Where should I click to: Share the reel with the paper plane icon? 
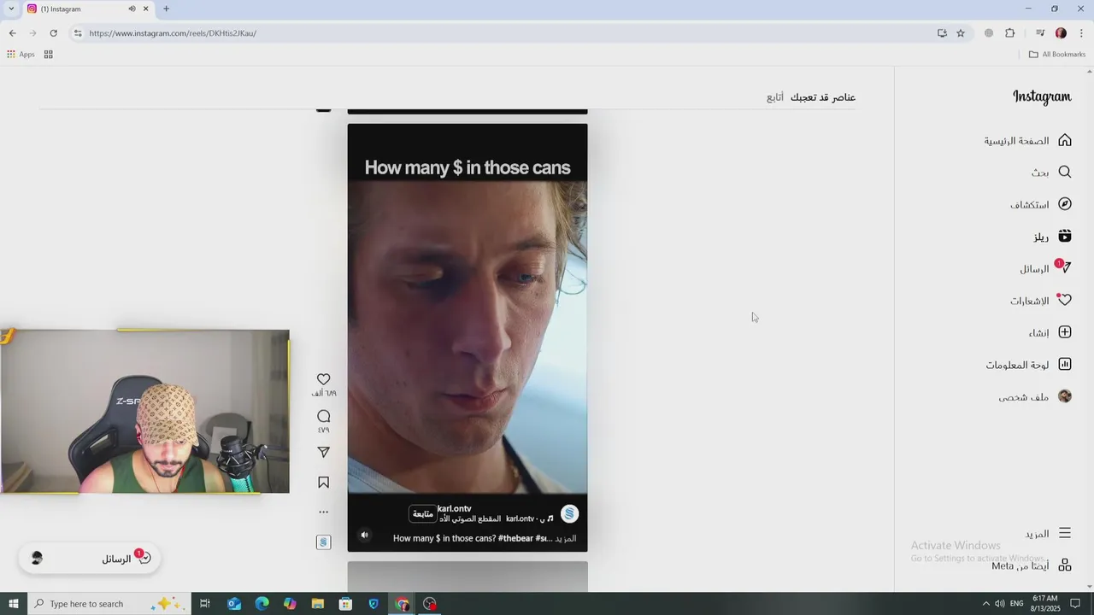point(323,452)
